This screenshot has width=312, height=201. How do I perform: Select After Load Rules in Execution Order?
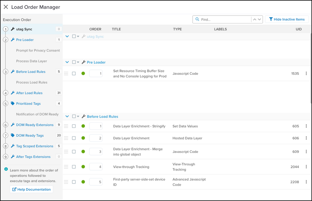pos(29,93)
